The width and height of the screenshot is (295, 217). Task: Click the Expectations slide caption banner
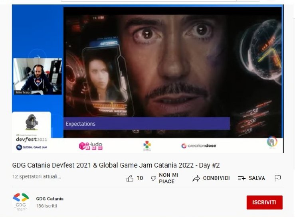(x=147, y=124)
